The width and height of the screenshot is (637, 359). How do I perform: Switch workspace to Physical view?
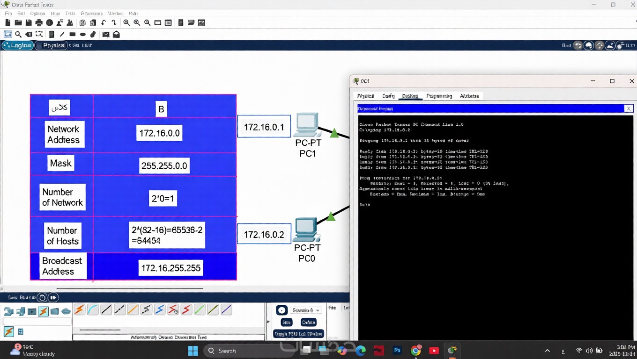coord(52,45)
